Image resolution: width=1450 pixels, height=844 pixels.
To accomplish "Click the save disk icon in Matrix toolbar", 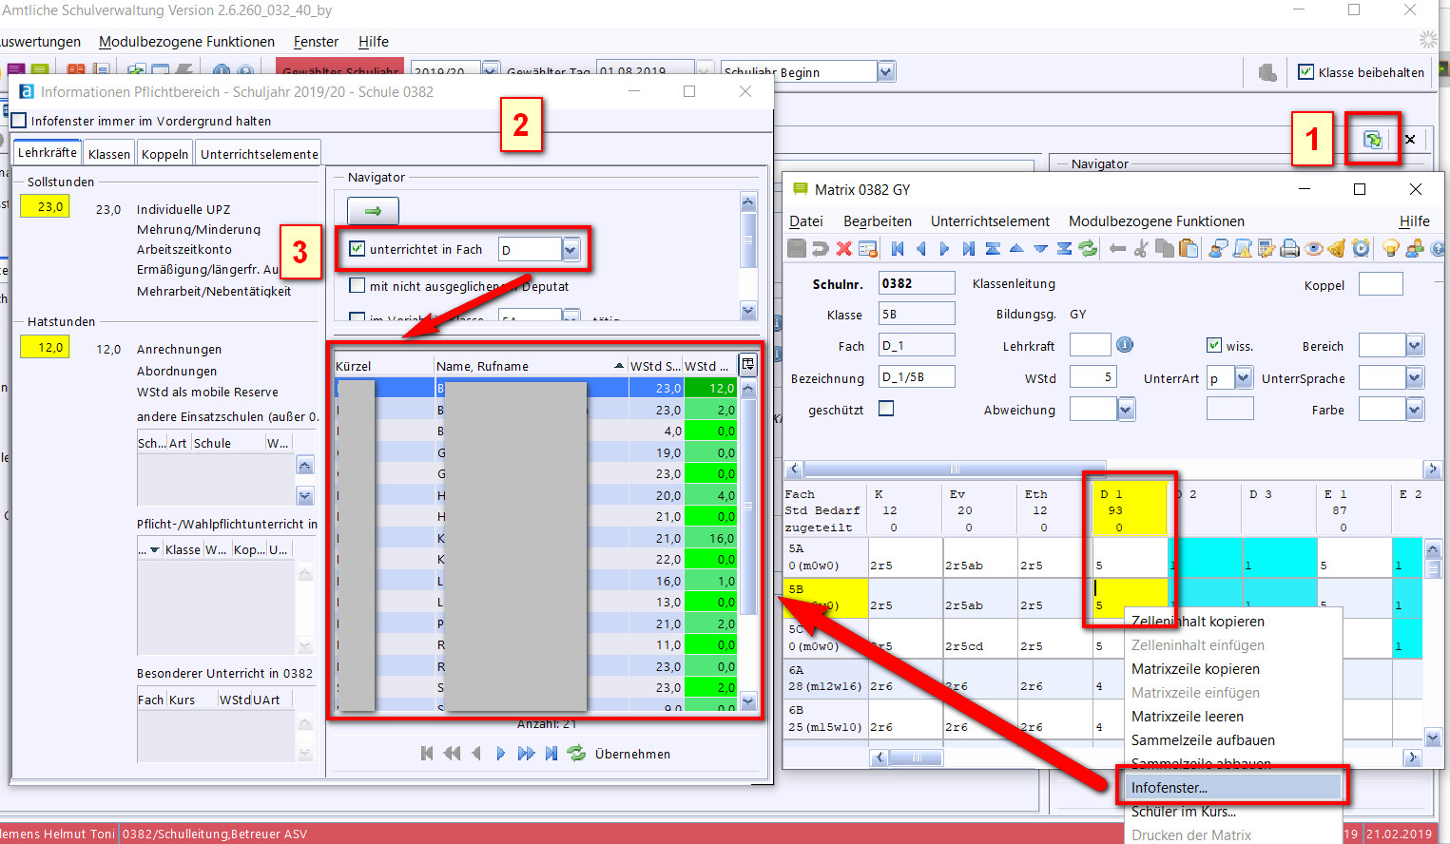I will 796,248.
